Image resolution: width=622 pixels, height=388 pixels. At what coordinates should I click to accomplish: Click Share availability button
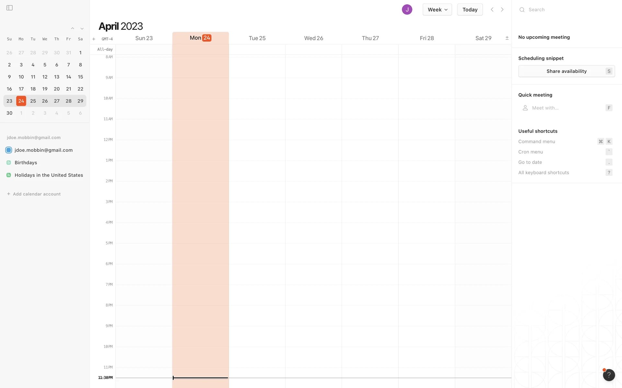click(566, 71)
